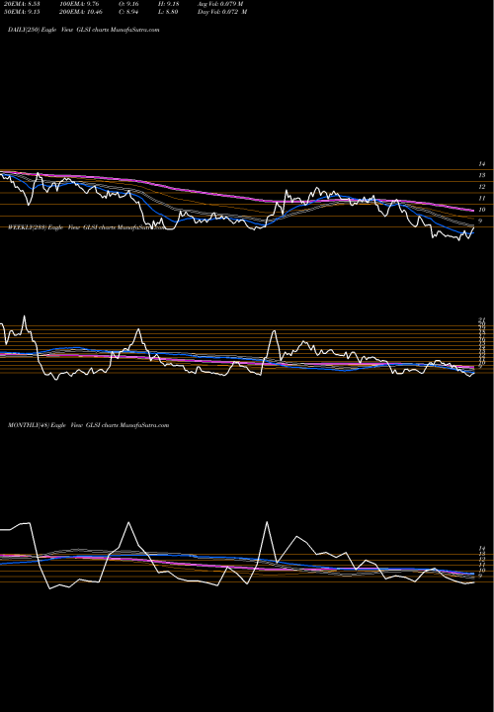This screenshot has width=494, height=712.
Task: Click the MONTHLY(48) Eagle View chart title
Action: [89, 425]
